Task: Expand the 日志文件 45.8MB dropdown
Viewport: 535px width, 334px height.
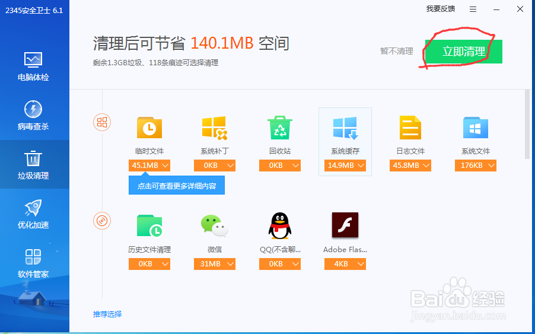Action: [410, 166]
